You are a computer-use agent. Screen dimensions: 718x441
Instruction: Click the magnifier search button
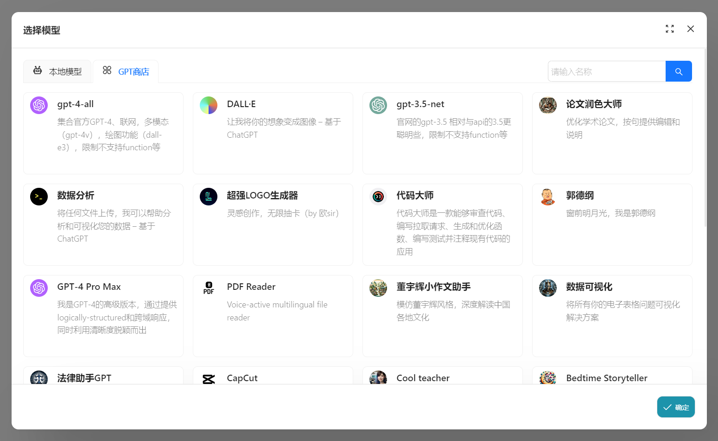tap(679, 71)
